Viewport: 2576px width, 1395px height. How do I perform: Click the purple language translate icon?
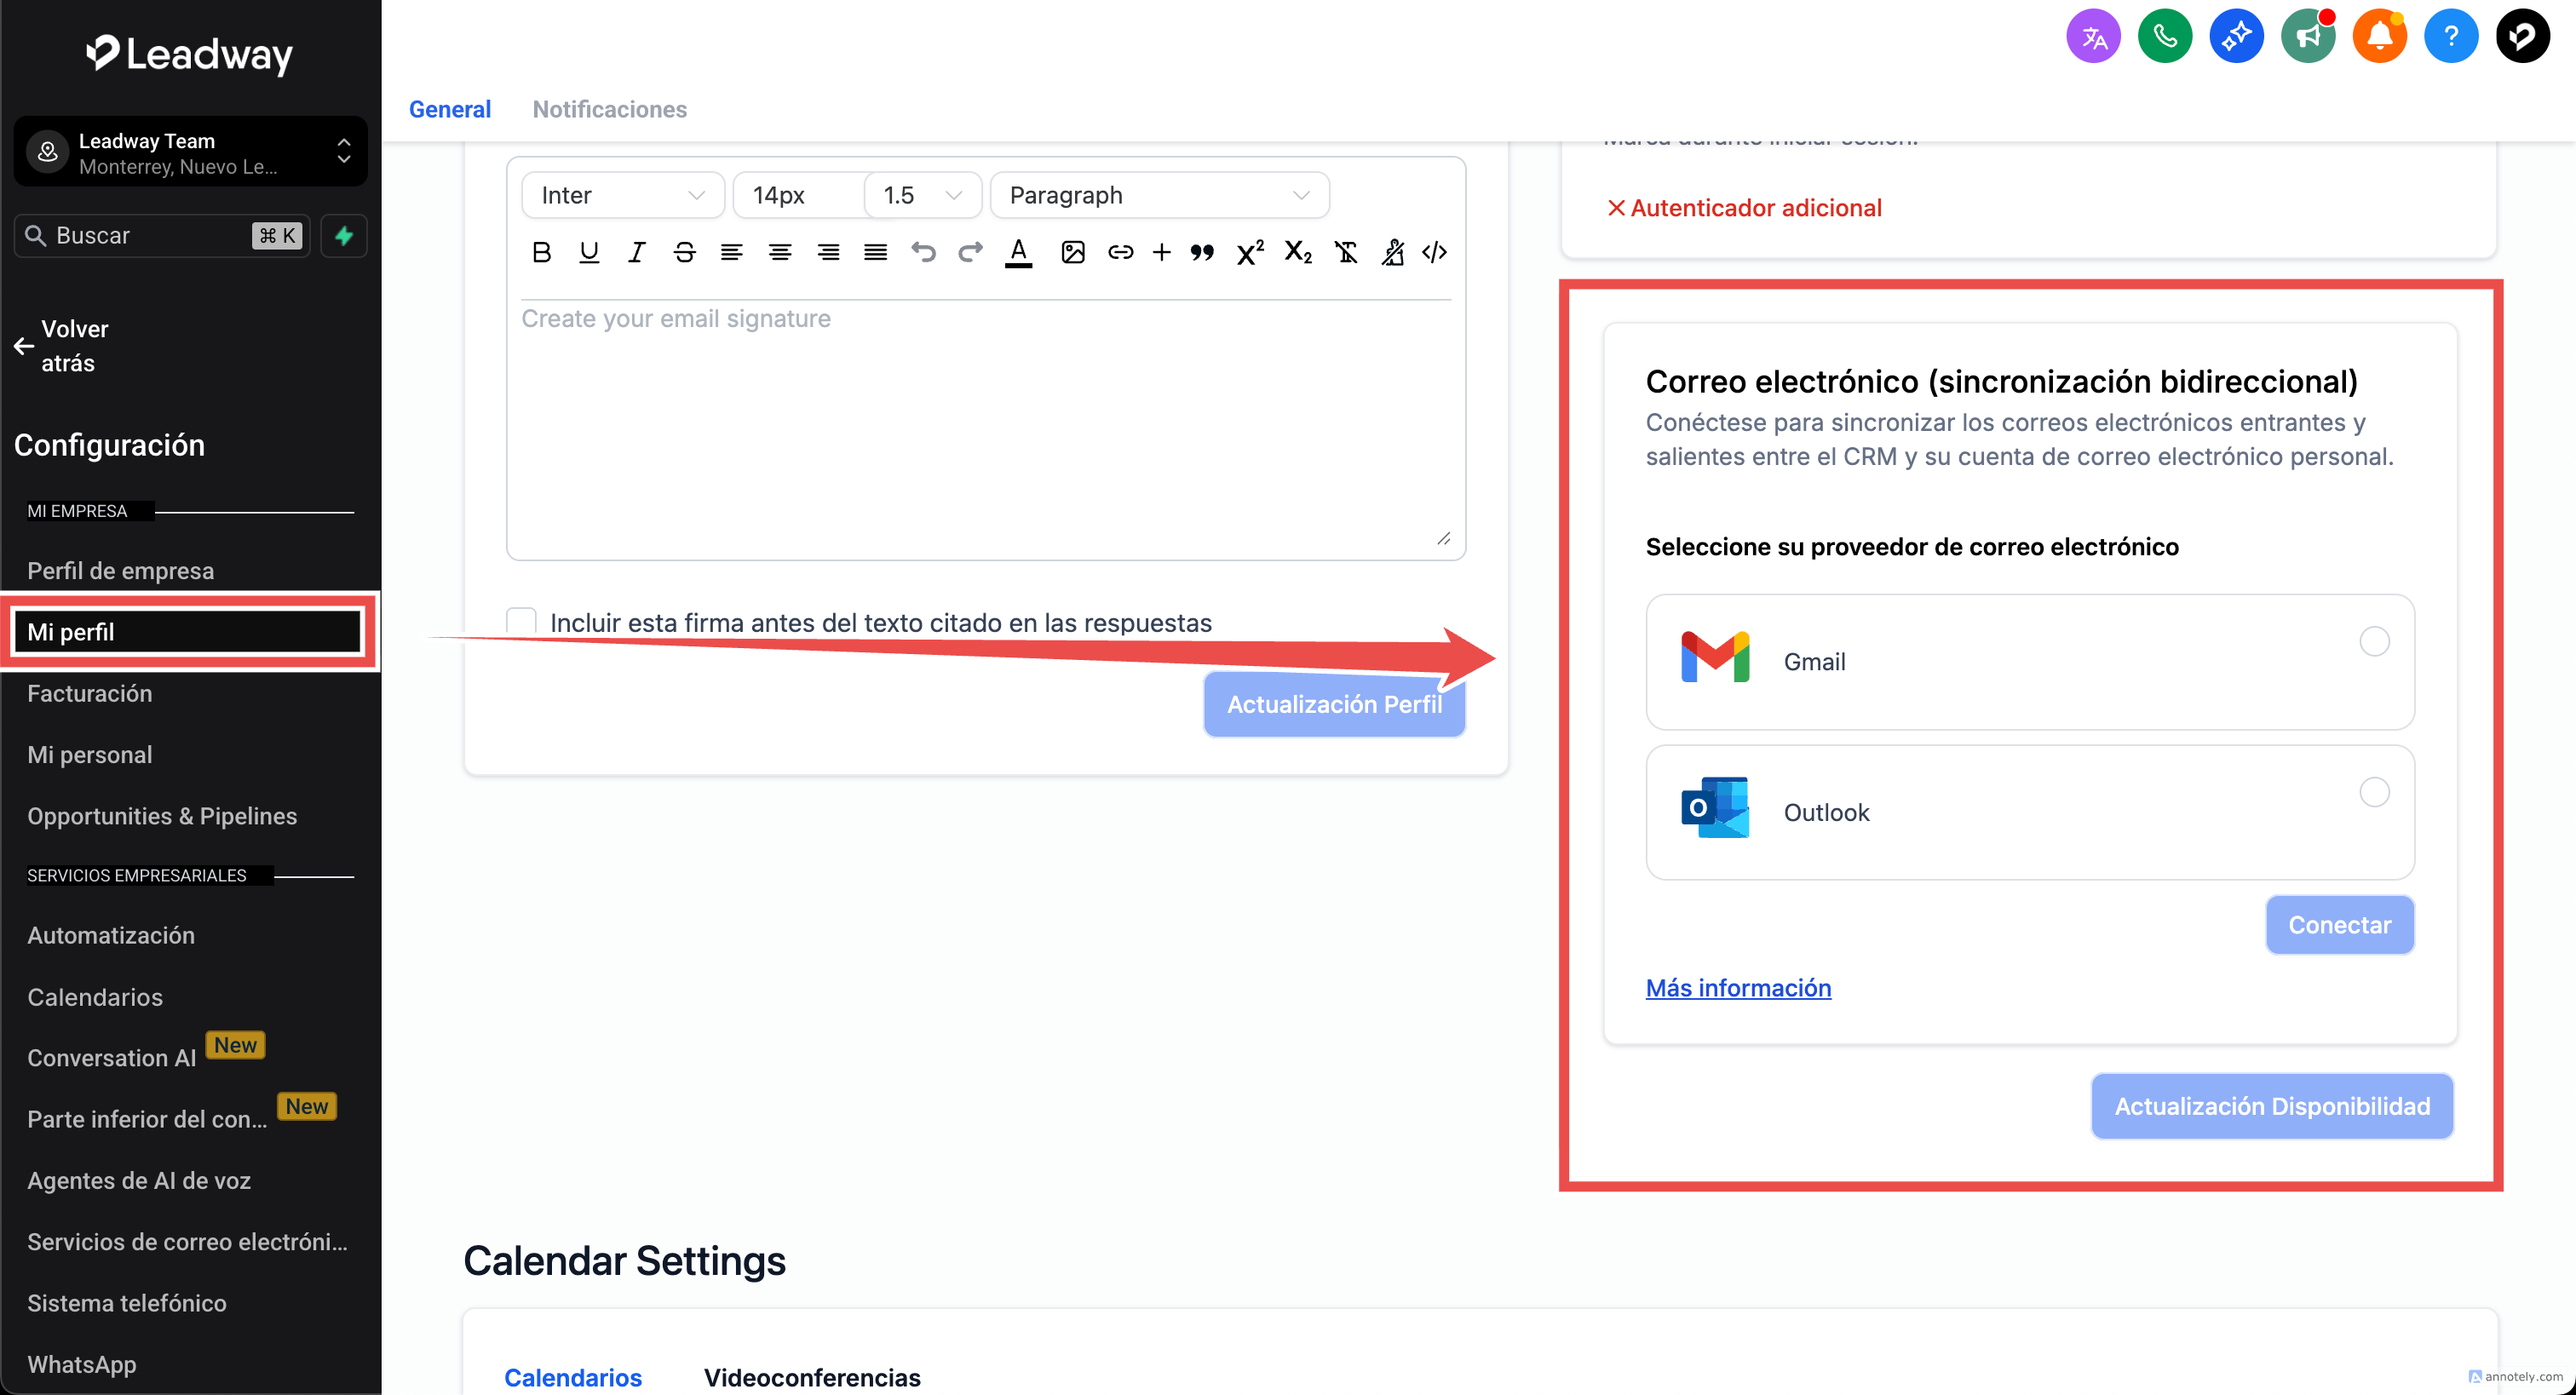(2093, 37)
